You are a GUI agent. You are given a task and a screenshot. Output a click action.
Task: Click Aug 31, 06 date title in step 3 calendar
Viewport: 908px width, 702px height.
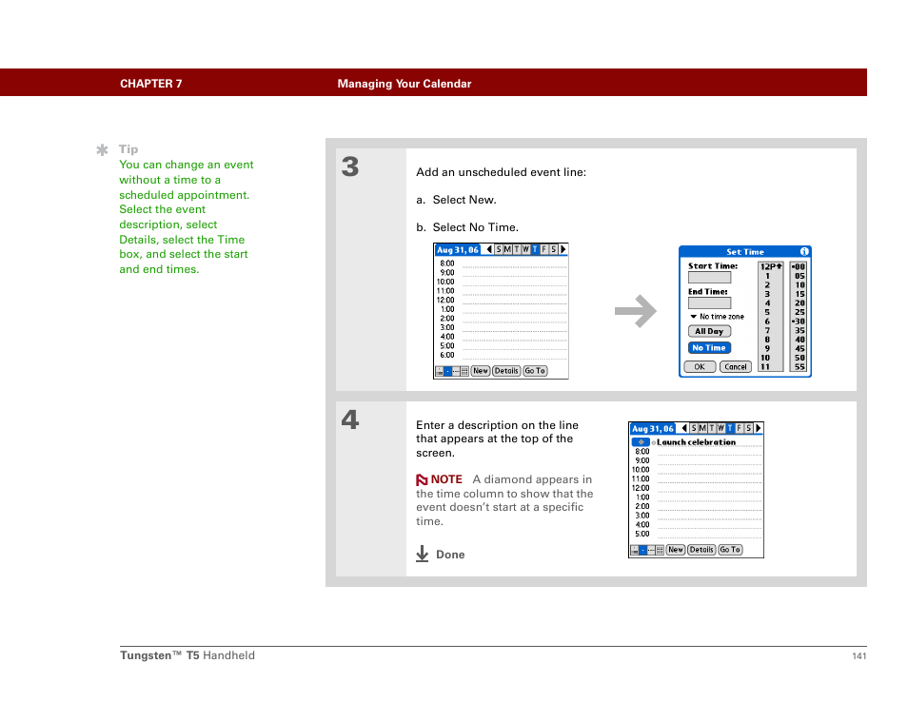pyautogui.click(x=458, y=250)
